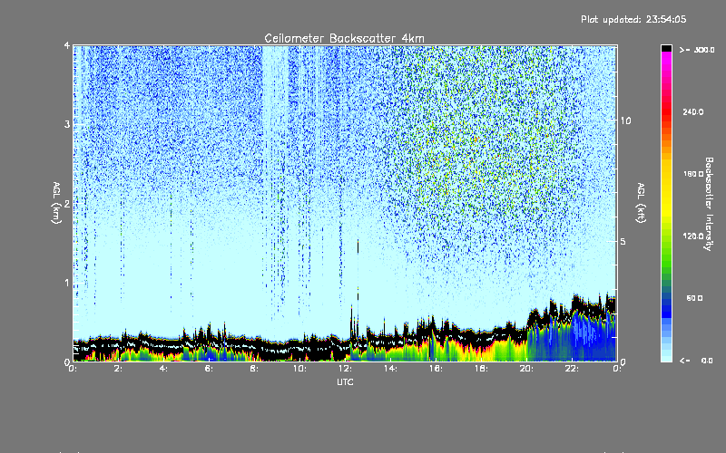Click the "16:" UTC hour tick label
Image resolution: width=726 pixels, height=453 pixels.
437,369
